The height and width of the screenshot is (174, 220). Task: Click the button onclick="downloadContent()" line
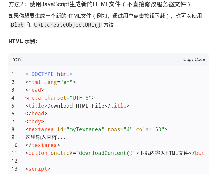pyautogui.click(x=115, y=153)
